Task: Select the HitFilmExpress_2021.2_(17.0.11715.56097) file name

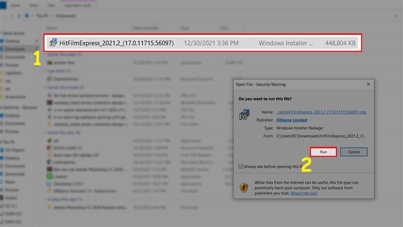Action: click(x=116, y=43)
